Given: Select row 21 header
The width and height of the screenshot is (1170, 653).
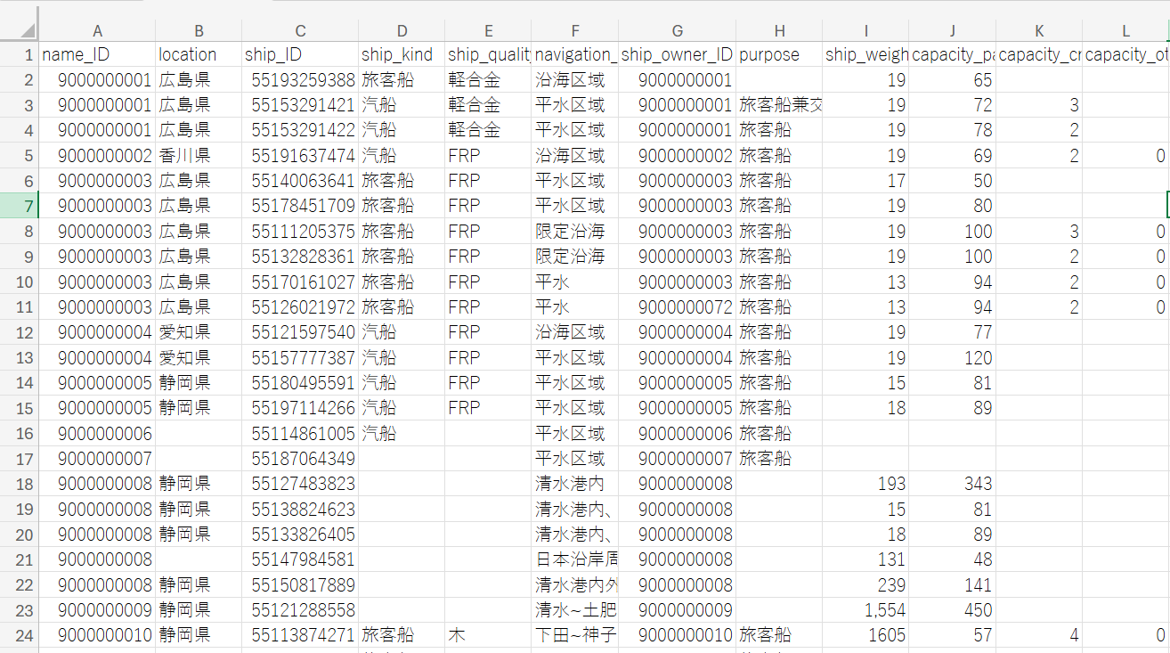Looking at the screenshot, I should 20,559.
